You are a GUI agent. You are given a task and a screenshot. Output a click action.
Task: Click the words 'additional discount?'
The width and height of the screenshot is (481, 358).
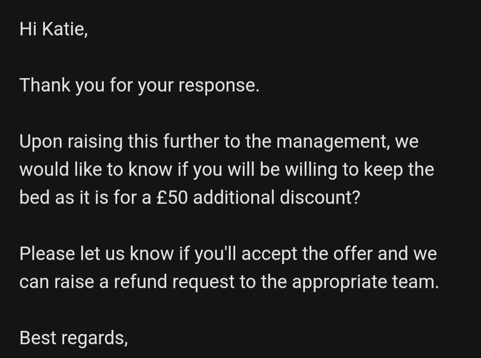[277, 197]
